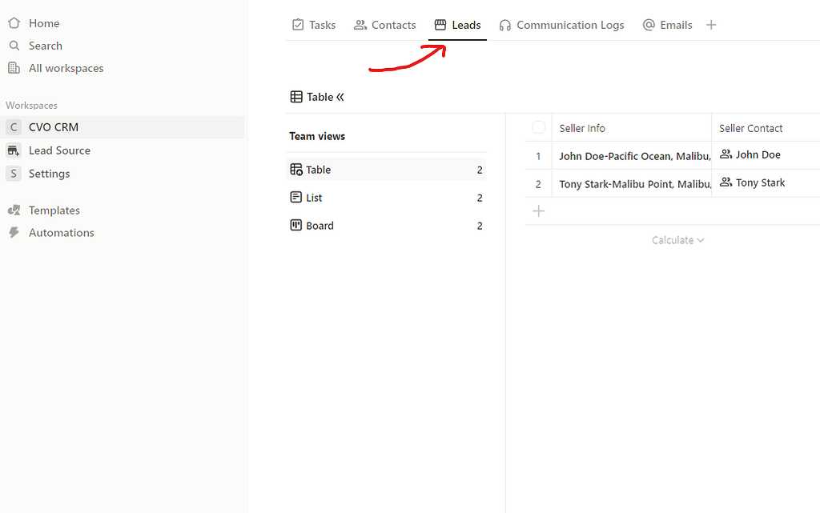820x513 pixels.
Task: Open Search from the sidebar icon
Action: coord(14,46)
